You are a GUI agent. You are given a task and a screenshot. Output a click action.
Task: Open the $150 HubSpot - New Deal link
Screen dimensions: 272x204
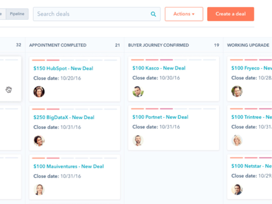coord(63,68)
